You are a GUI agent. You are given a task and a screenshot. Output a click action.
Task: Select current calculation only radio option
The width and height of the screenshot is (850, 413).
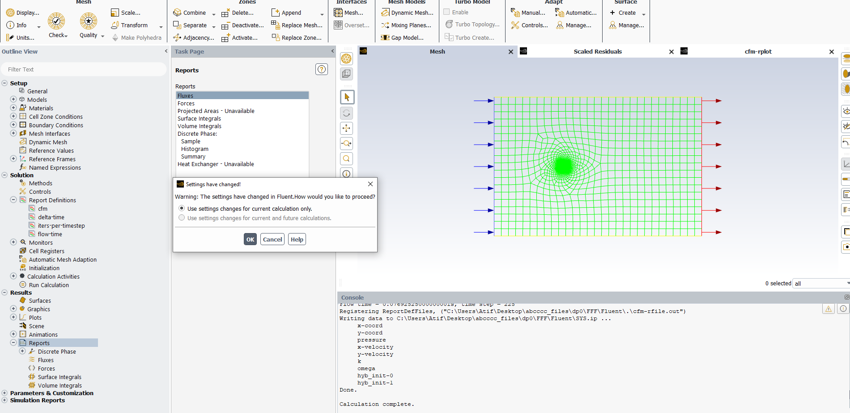point(182,209)
